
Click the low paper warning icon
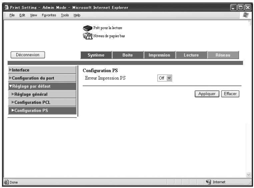point(88,36)
